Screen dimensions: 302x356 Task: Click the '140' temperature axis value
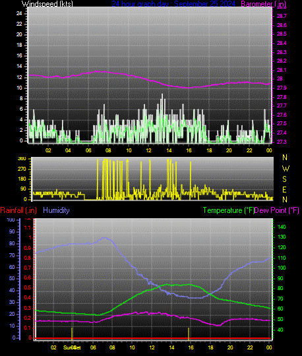click(x=282, y=227)
